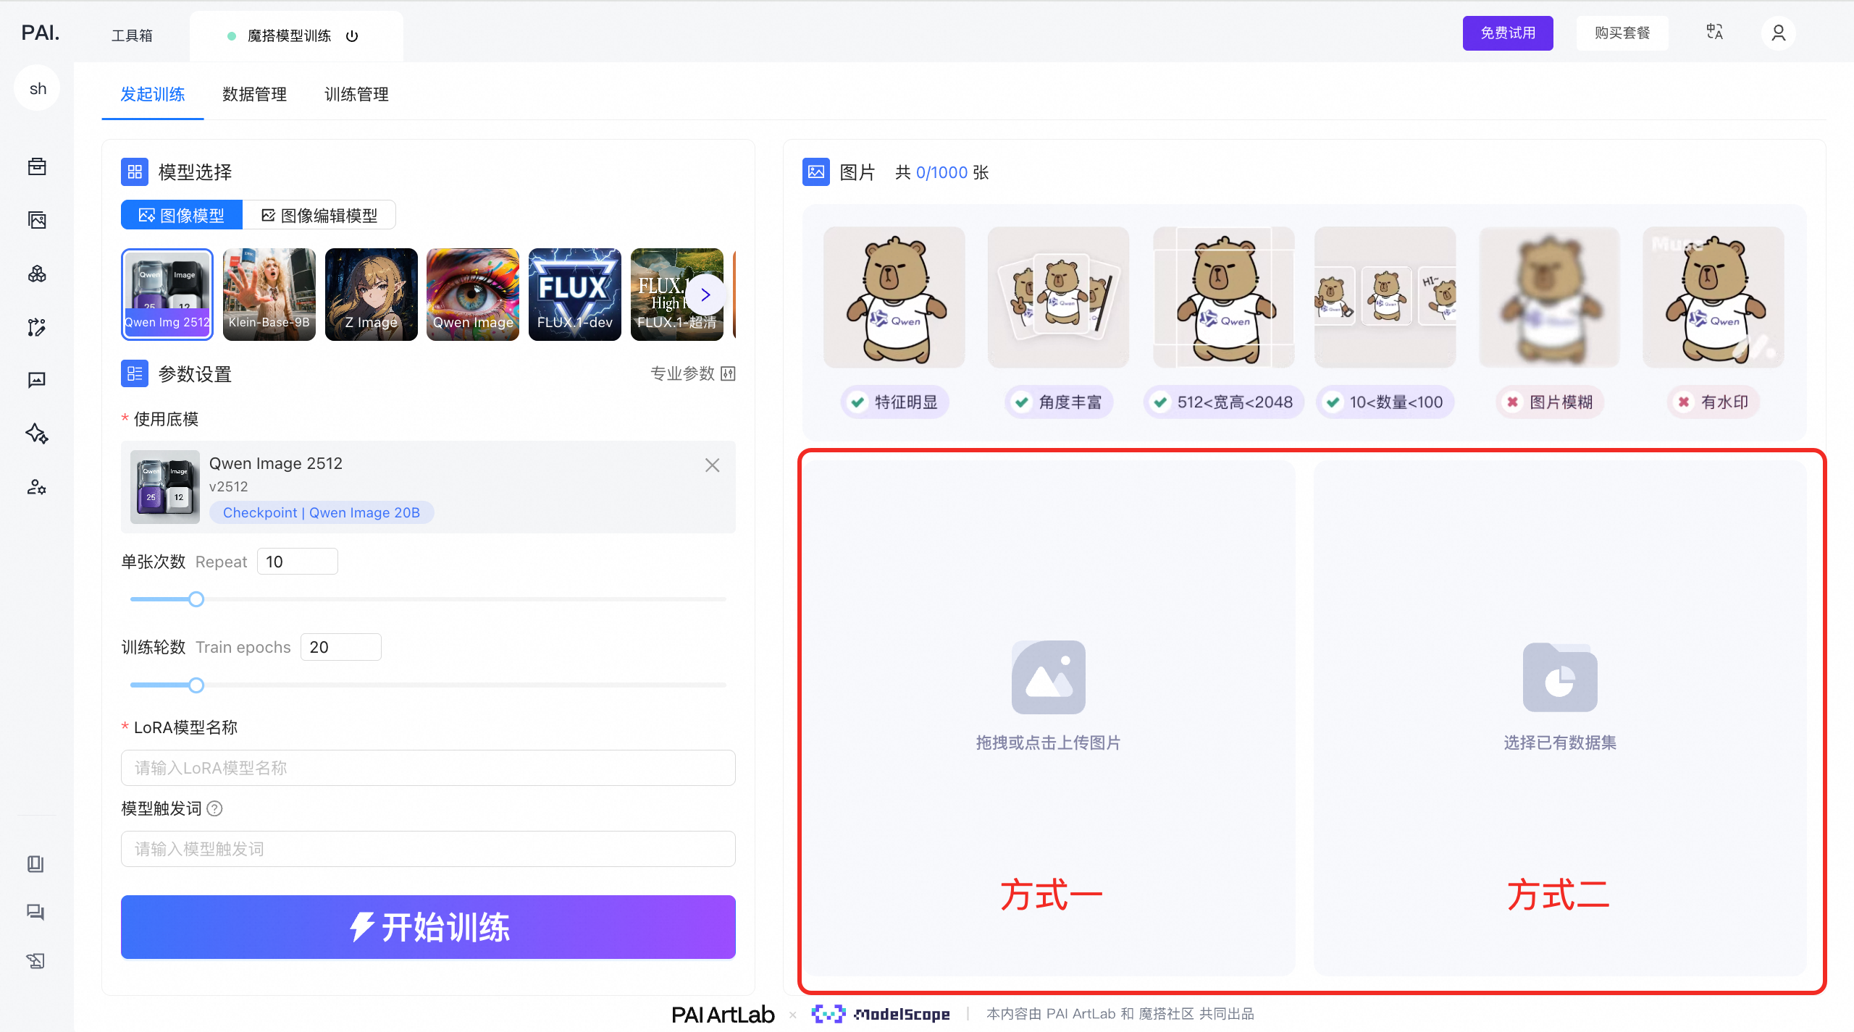Open the user profile avatar icon
The height and width of the screenshot is (1032, 1854).
pos(1778,33)
